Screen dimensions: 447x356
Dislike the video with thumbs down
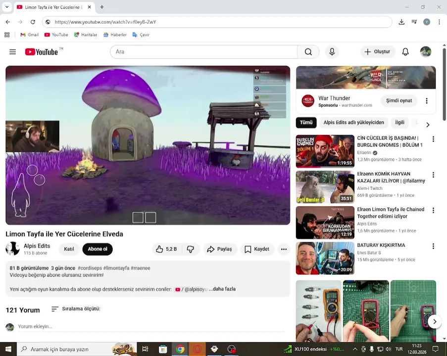click(x=191, y=249)
